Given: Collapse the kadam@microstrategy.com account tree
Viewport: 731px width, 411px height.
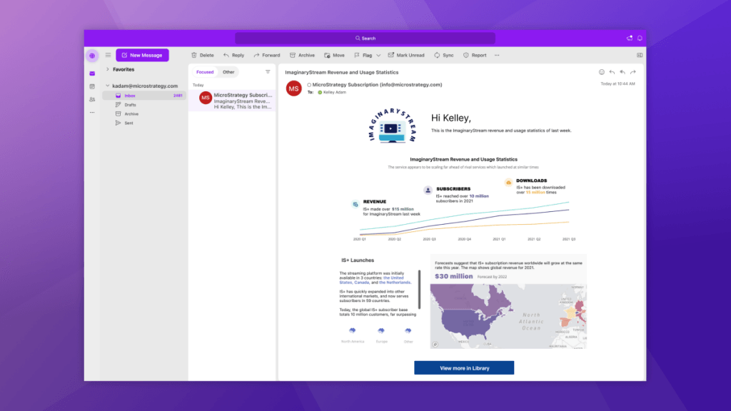Looking at the screenshot, I should coord(107,86).
